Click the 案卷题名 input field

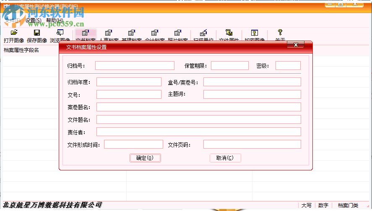(x=198, y=107)
